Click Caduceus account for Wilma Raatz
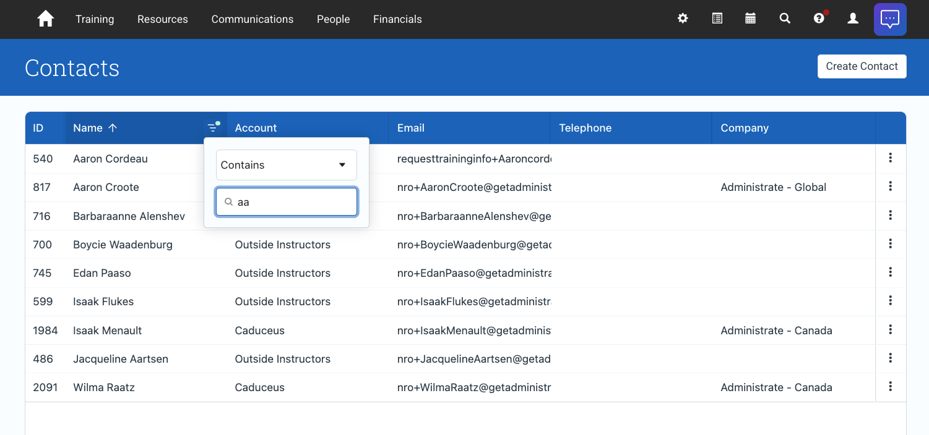Viewport: 929px width, 435px height. point(259,387)
